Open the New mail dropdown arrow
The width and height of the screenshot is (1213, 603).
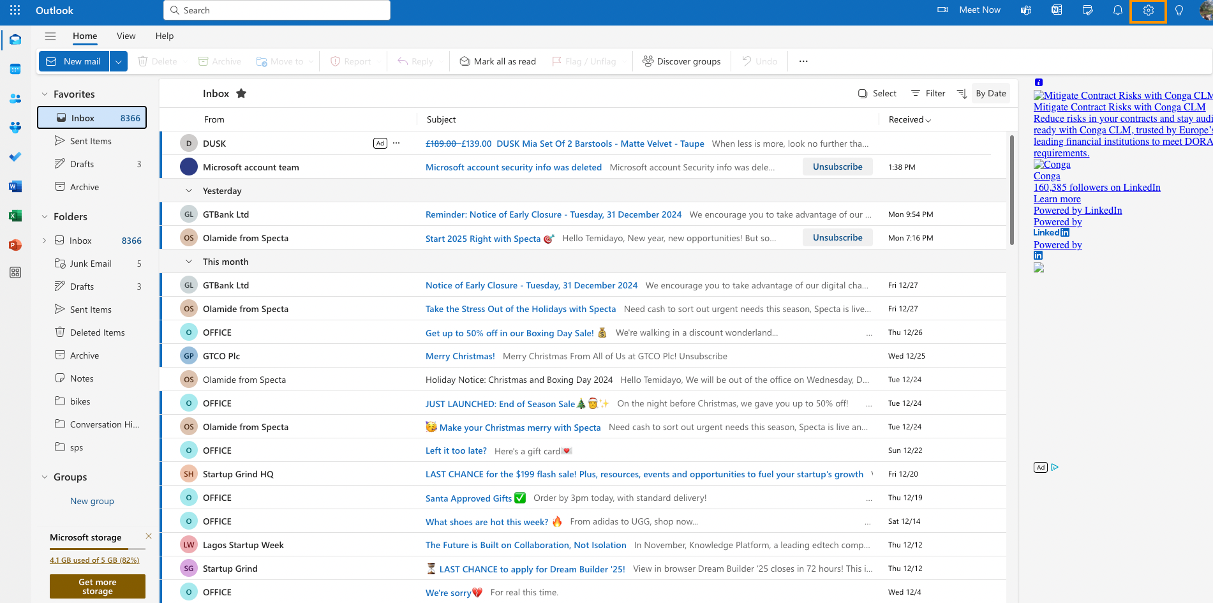pos(118,61)
